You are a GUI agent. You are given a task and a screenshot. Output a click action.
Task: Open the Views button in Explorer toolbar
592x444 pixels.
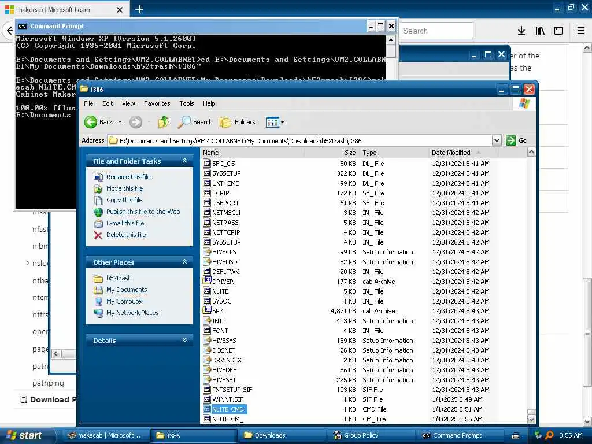[272, 122]
